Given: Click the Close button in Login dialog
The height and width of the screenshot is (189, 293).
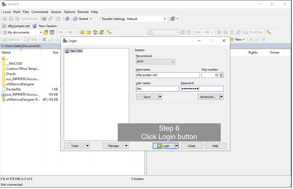Looking at the screenshot, I should point(192,146).
